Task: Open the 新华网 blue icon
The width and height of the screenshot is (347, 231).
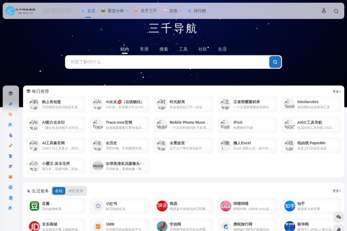Action: tap(290, 226)
